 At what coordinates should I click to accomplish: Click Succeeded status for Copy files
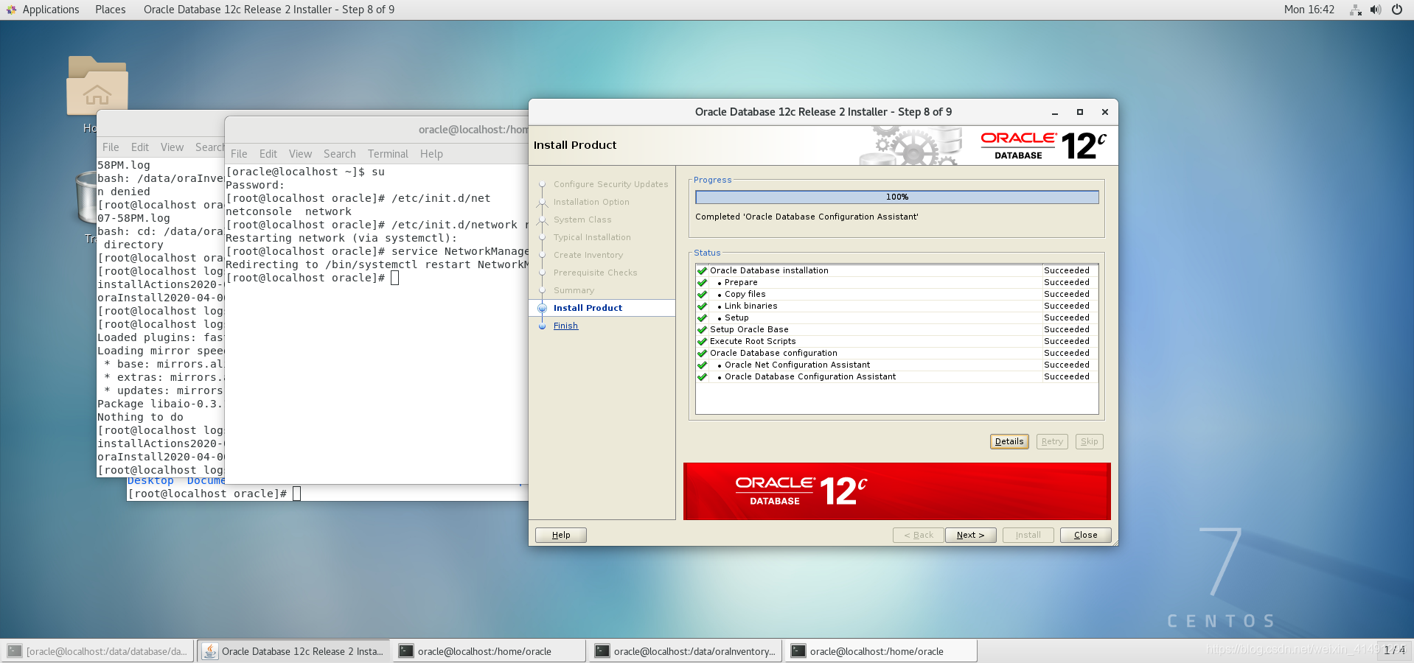(1066, 294)
